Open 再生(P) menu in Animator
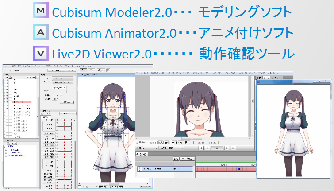 (x=243, y=73)
